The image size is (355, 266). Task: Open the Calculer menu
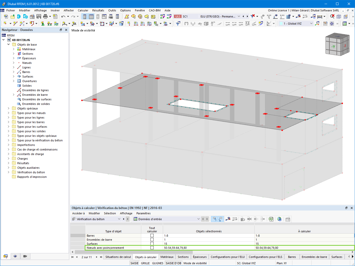(83, 10)
